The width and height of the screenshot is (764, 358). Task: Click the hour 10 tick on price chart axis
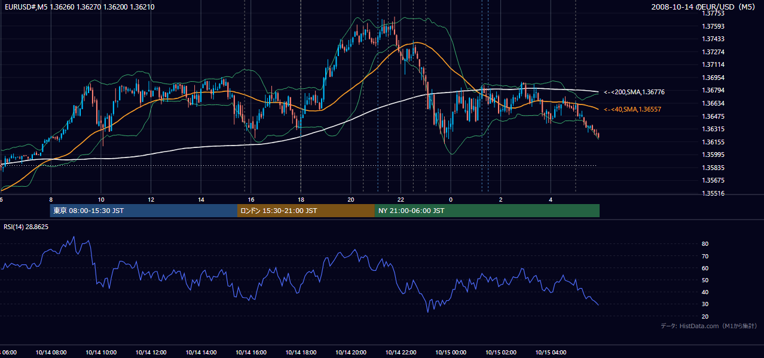[101, 200]
